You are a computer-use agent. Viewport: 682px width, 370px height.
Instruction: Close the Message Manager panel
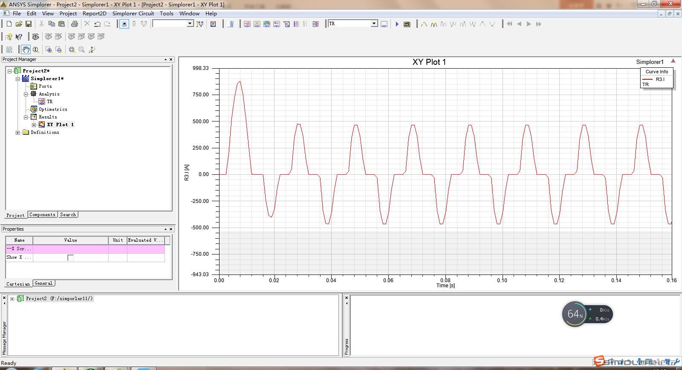[4, 298]
